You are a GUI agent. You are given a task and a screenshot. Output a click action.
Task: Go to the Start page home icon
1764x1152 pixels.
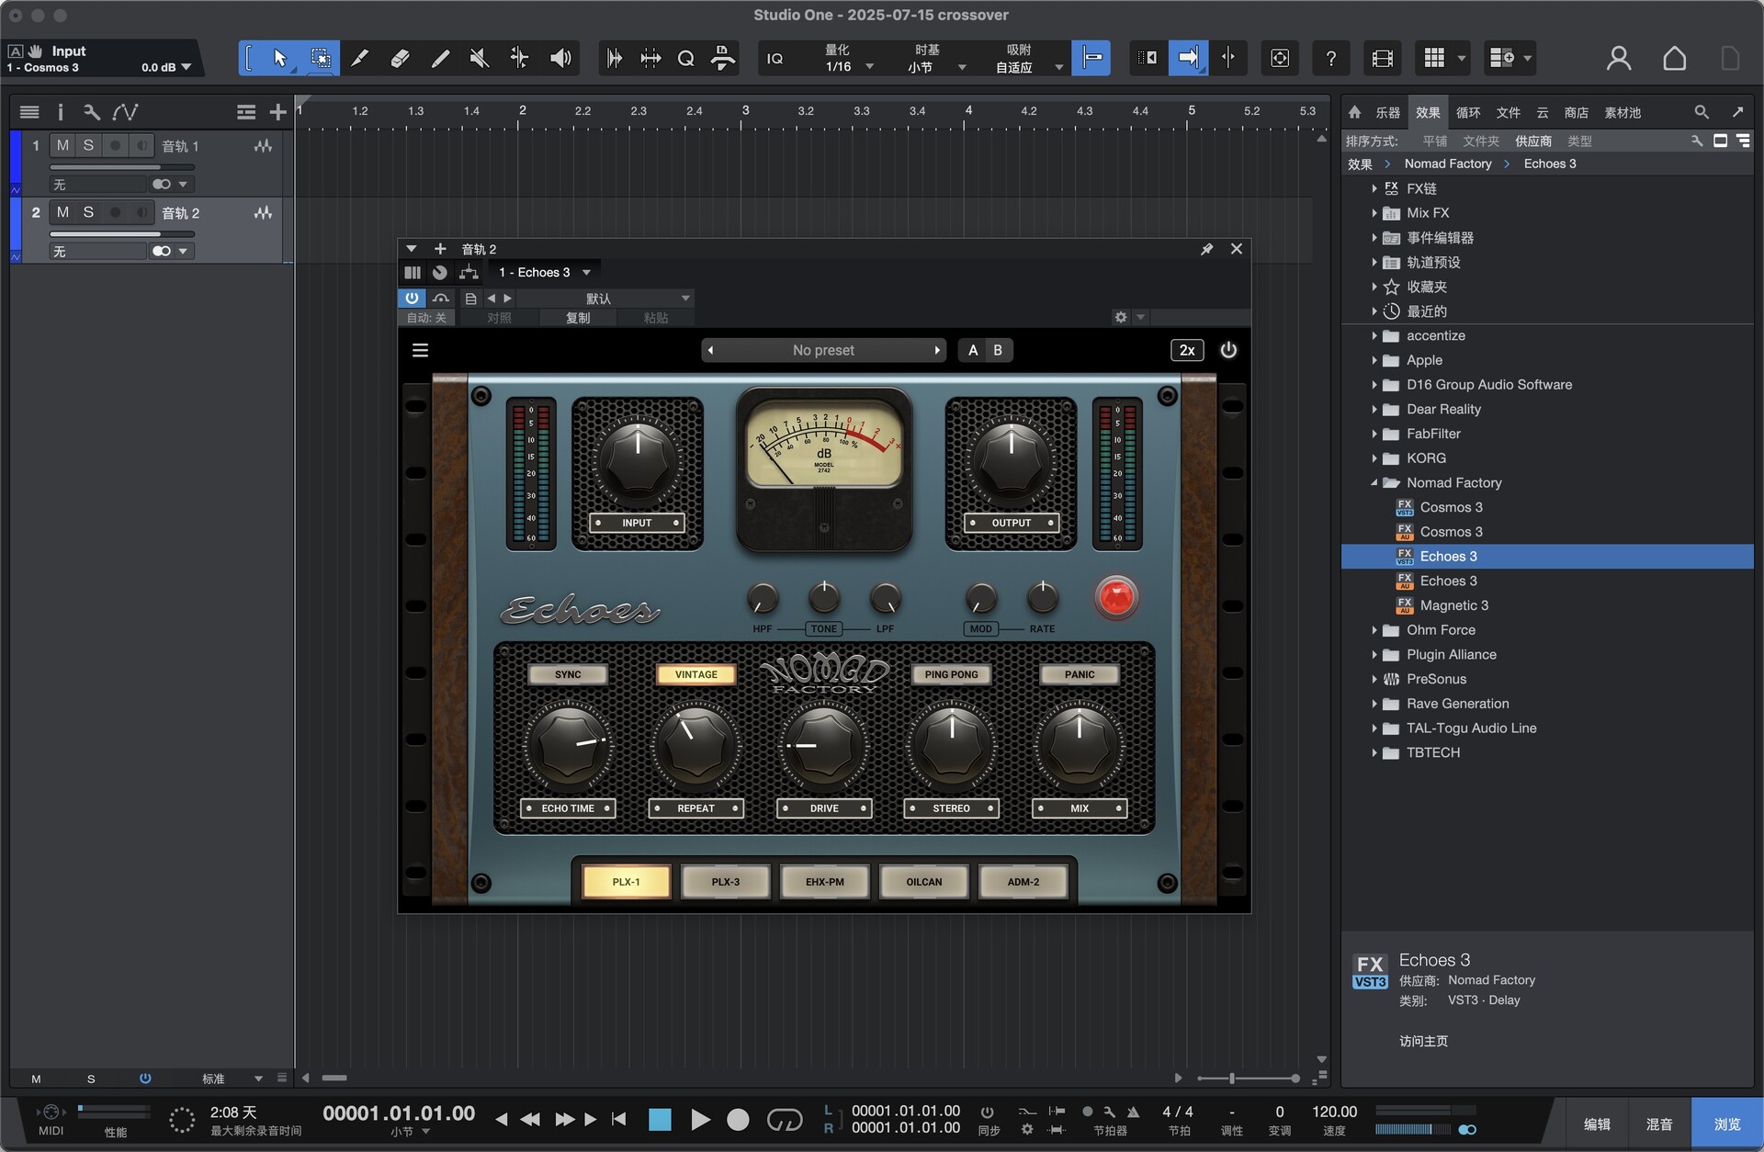pos(1675,59)
